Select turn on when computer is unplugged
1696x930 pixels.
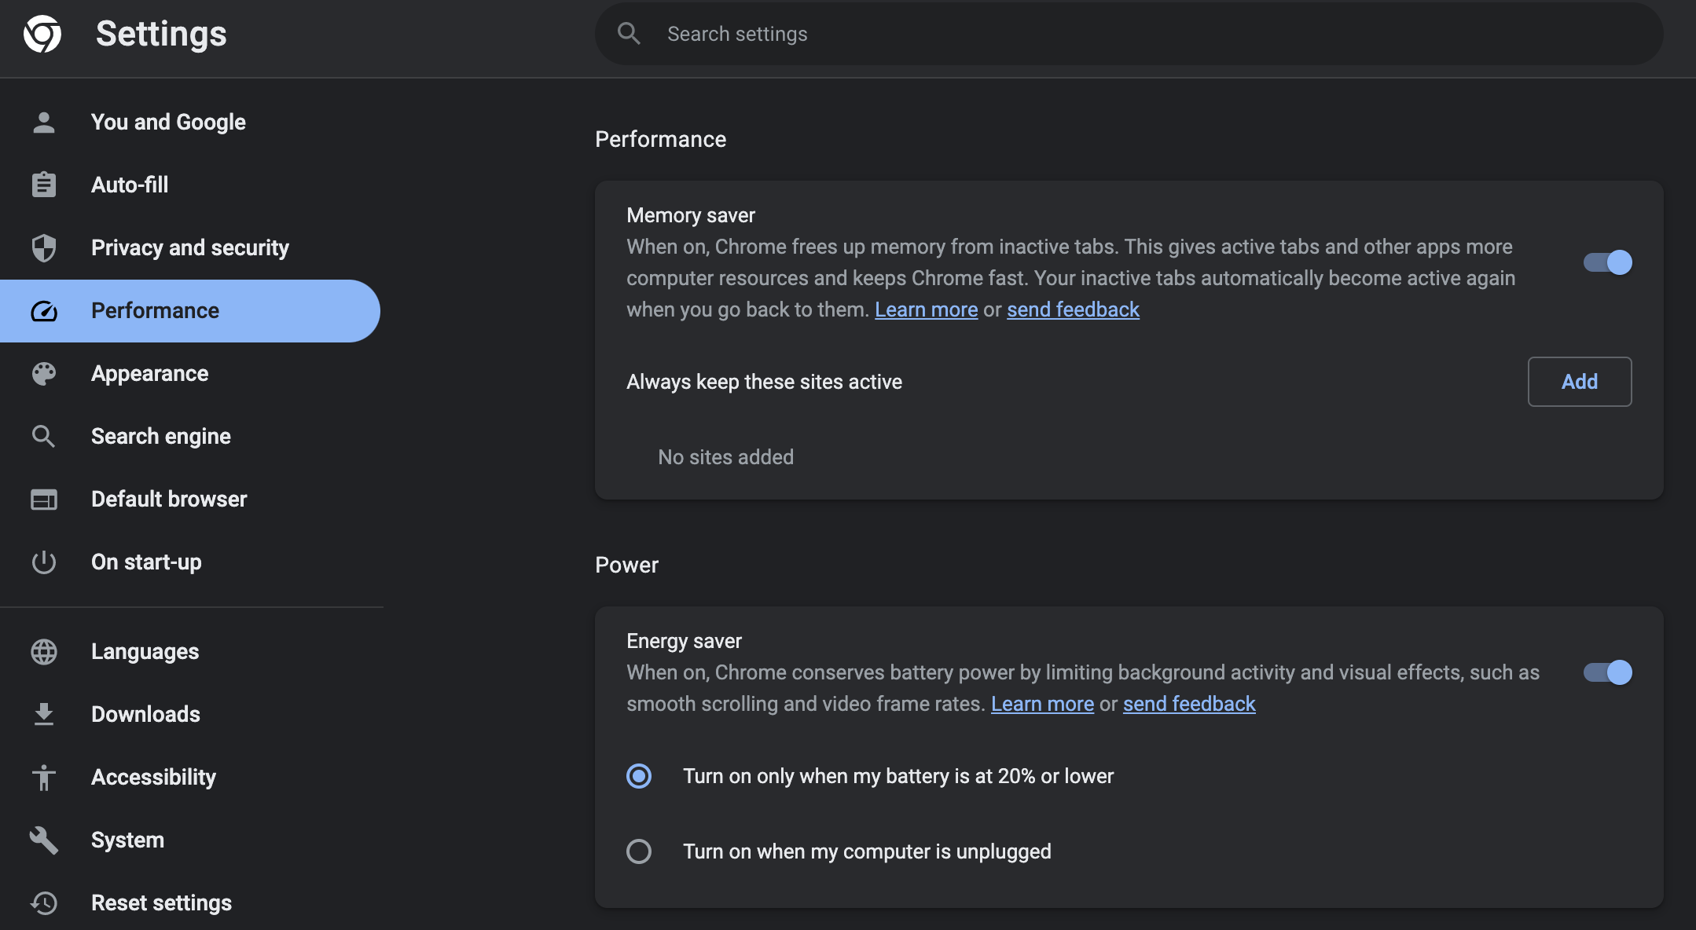(x=639, y=851)
